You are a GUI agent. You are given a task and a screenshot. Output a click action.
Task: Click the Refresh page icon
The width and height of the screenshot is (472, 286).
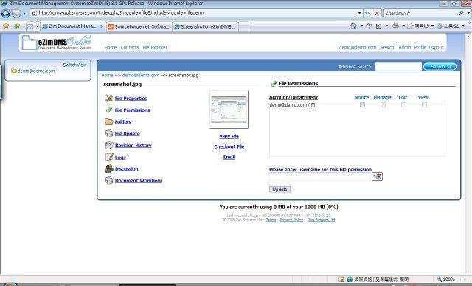[367, 13]
